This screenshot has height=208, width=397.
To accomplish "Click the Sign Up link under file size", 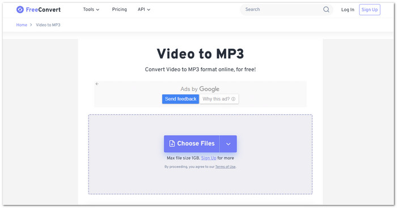I will pos(209,158).
